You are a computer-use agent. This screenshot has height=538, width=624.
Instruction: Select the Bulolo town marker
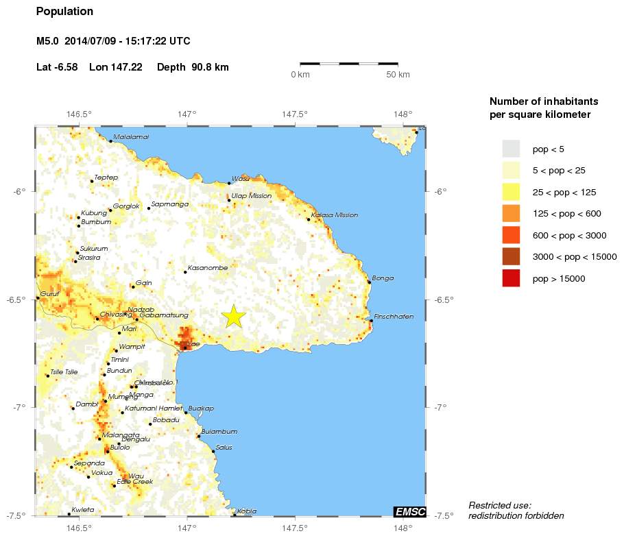click(108, 452)
